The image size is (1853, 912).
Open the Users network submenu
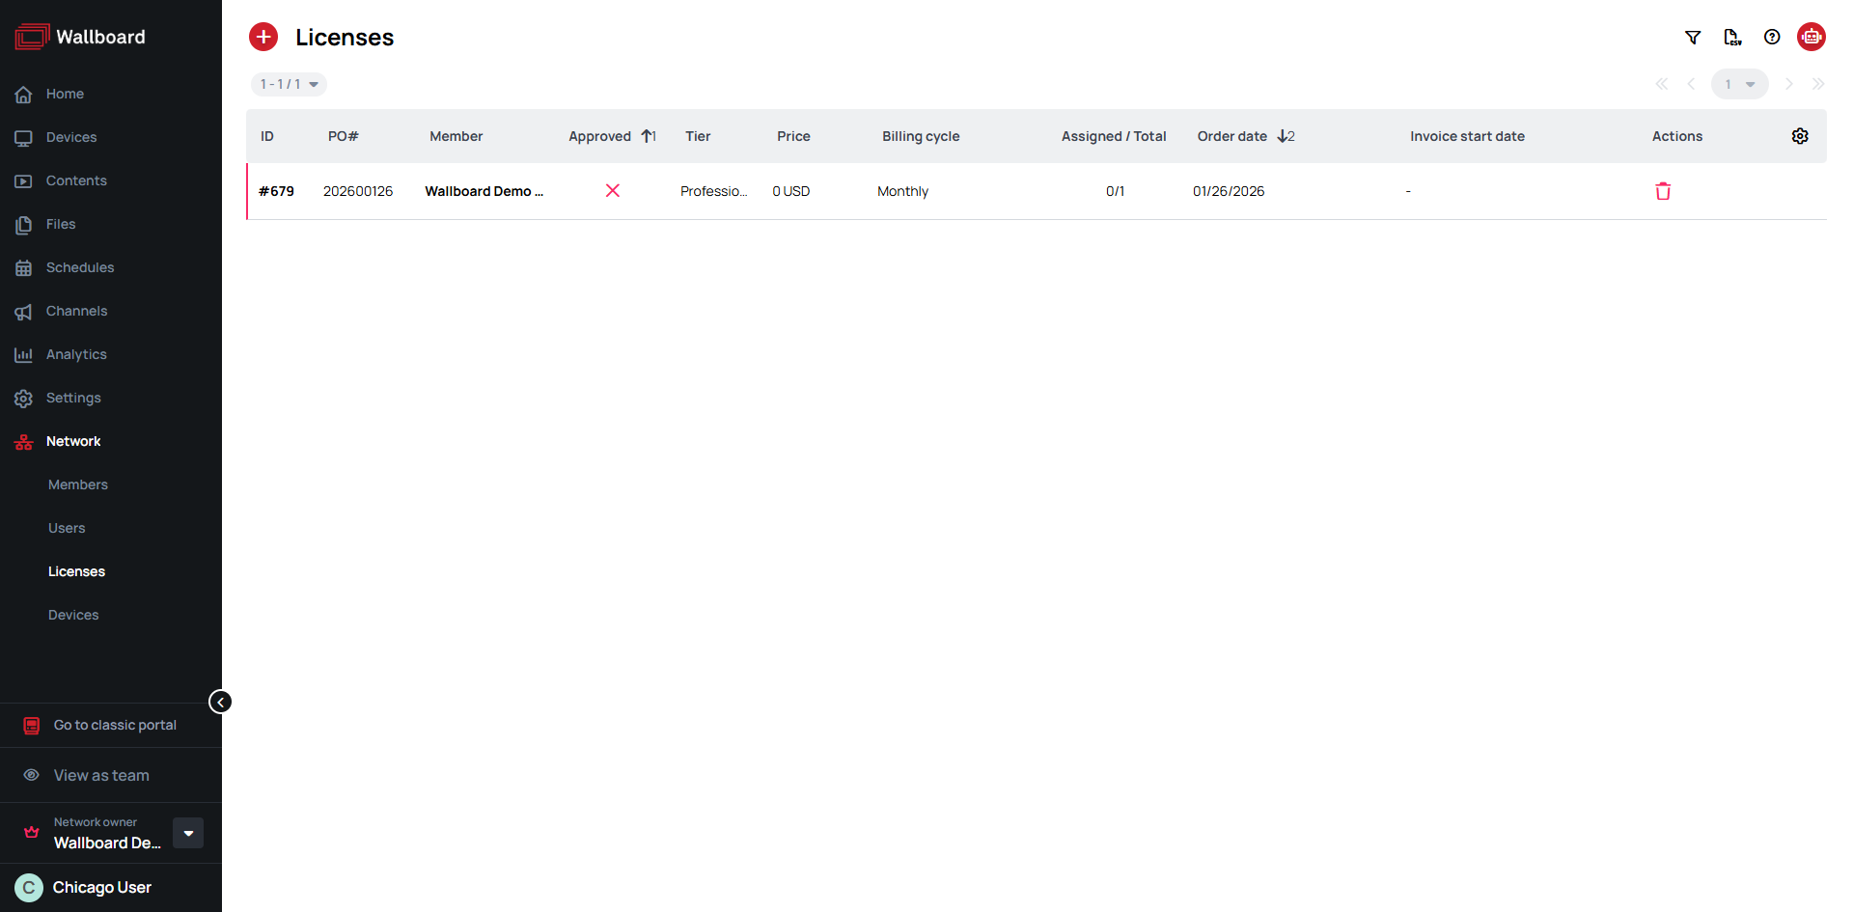tap(67, 528)
